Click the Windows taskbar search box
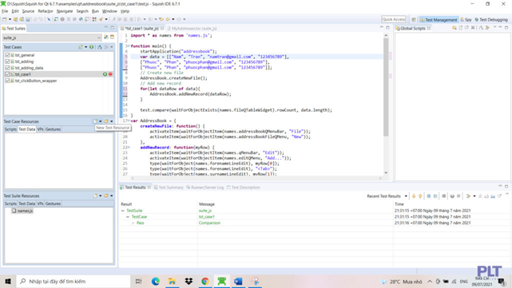 (x=73, y=281)
